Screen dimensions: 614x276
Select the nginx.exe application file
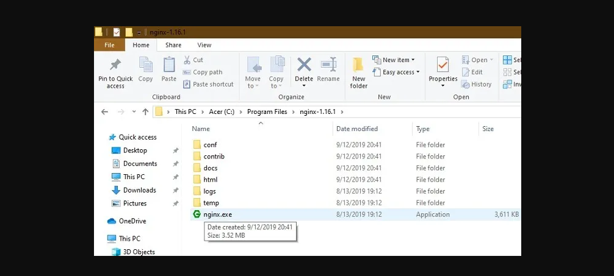[x=217, y=214]
